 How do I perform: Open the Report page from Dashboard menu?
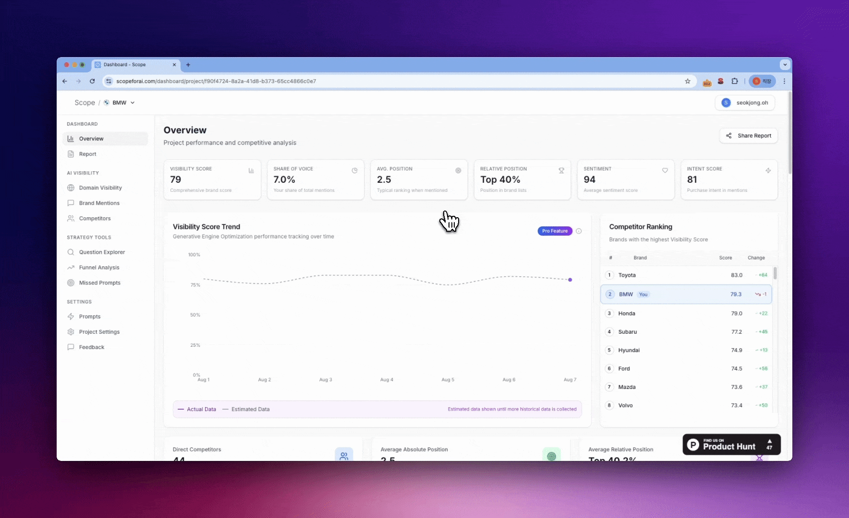(x=87, y=153)
